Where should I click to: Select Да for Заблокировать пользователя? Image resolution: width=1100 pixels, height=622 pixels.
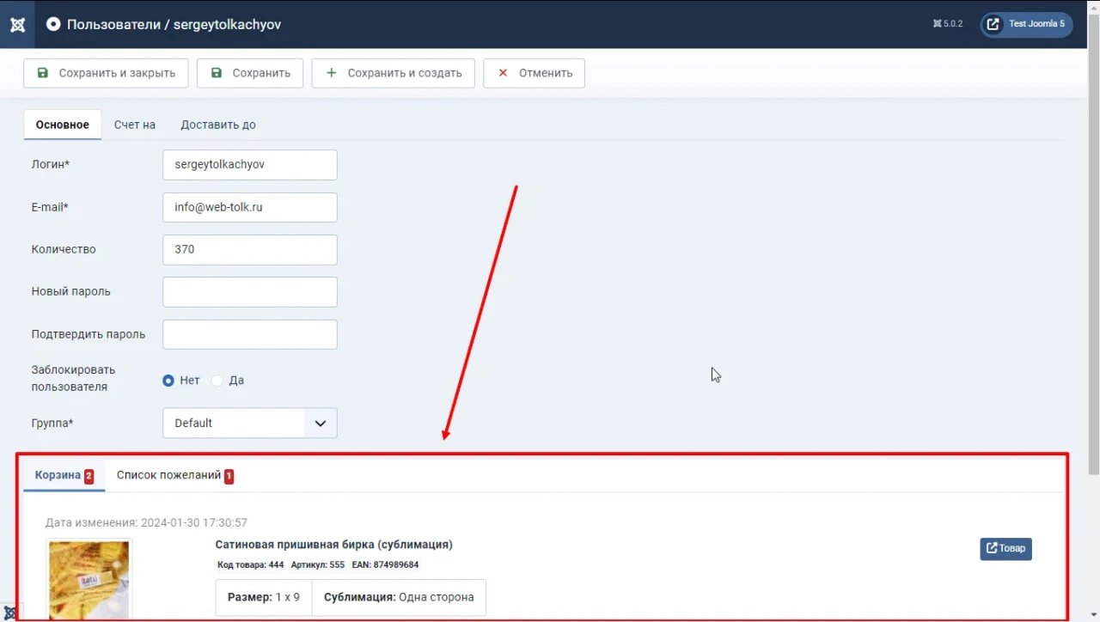click(217, 380)
